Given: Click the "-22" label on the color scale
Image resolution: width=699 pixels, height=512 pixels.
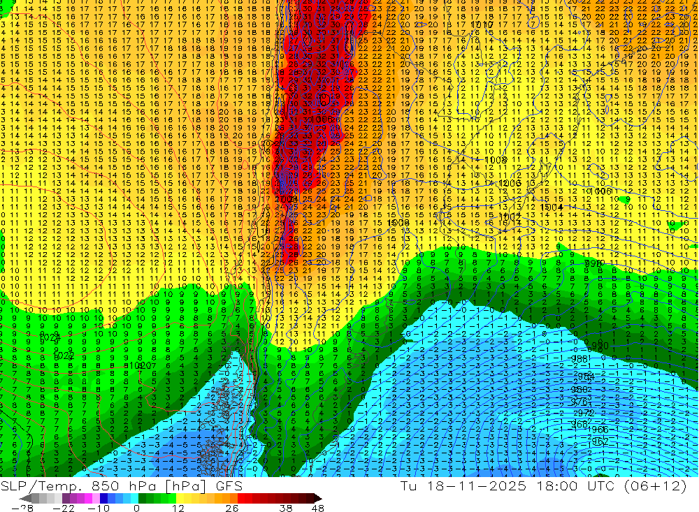Looking at the screenshot, I should [x=64, y=508].
